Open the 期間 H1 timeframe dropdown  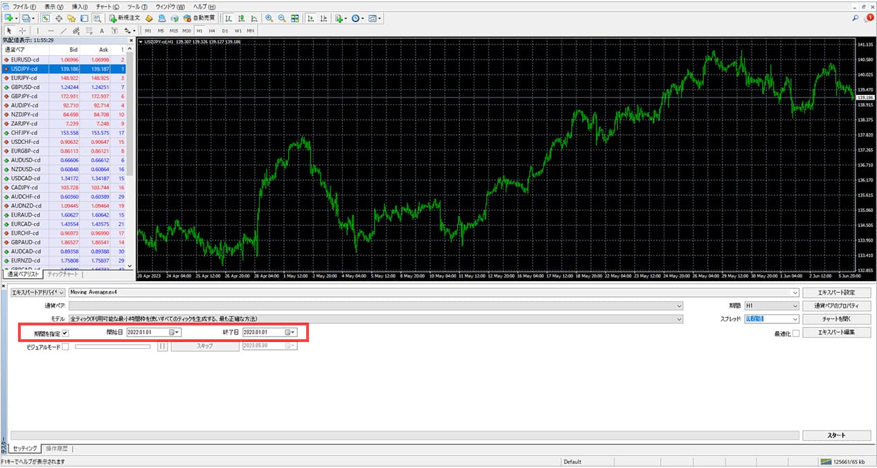tap(795, 305)
